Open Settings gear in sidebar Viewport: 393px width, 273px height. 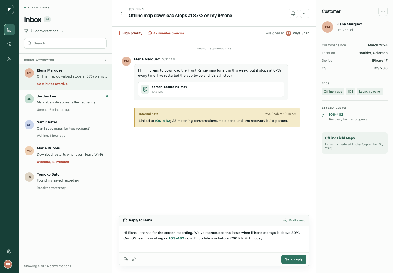(9, 251)
